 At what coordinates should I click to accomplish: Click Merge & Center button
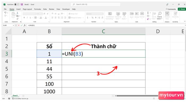pyautogui.click(x=75, y=18)
